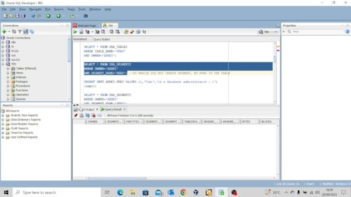Click the Run Script icon in worksheet toolbar
351x197 pixels.
coord(81,32)
